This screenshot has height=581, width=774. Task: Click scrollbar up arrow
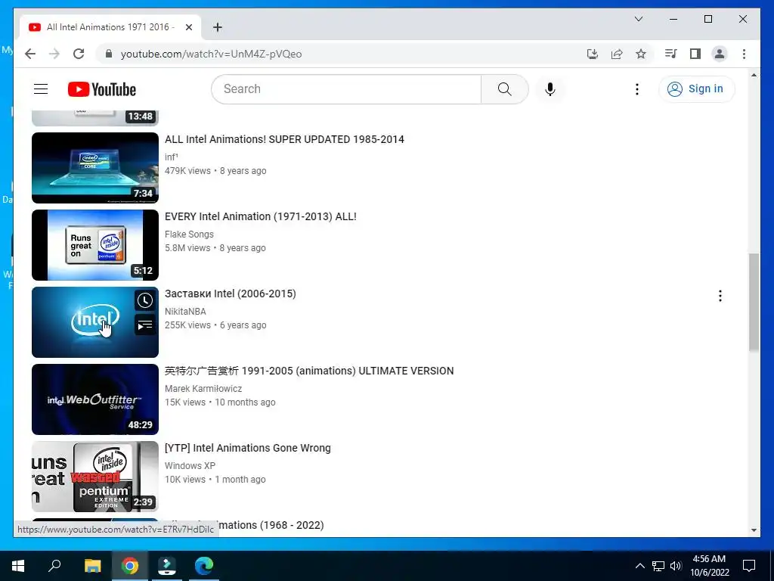(754, 75)
